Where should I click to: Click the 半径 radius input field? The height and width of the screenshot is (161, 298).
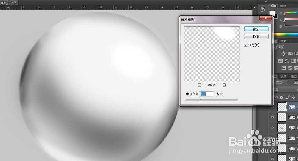tap(207, 94)
